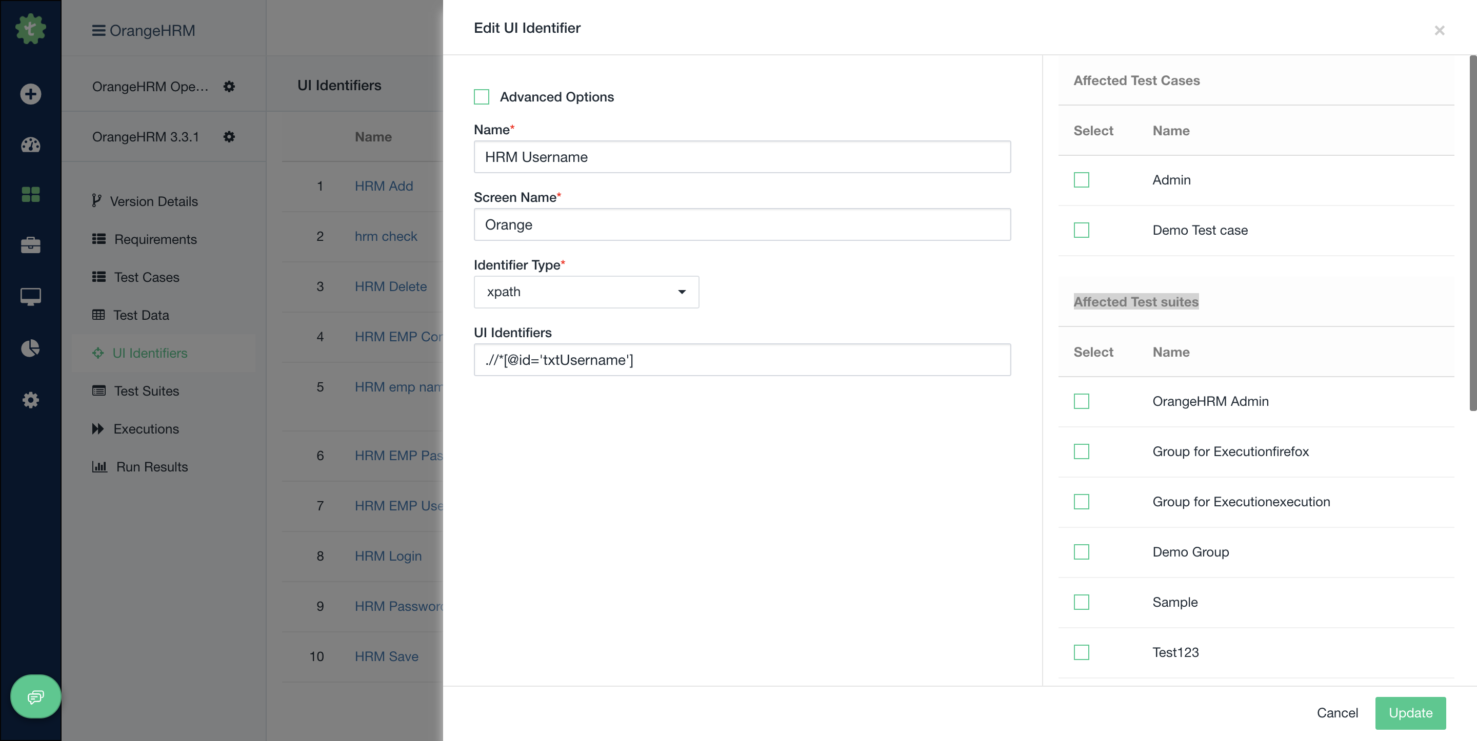Screen dimensions: 1477x741
Task: Open the green grid apps icon
Action: pyautogui.click(x=30, y=195)
